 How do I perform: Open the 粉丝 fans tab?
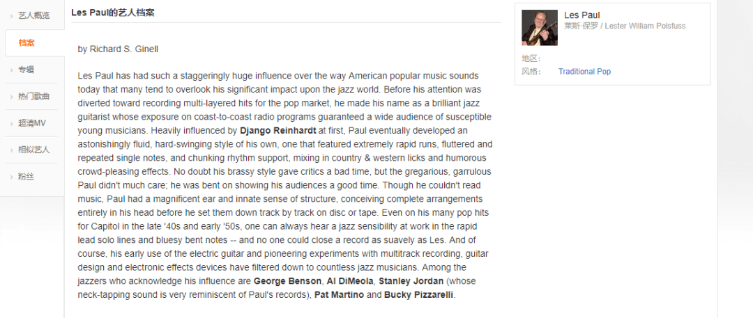tap(26, 177)
